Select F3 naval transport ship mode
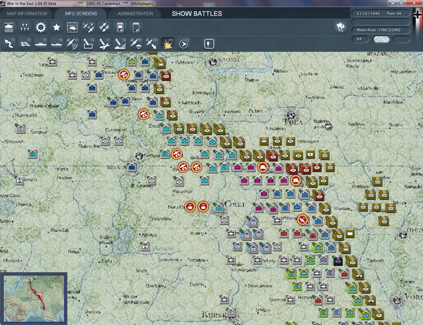 coord(41,43)
